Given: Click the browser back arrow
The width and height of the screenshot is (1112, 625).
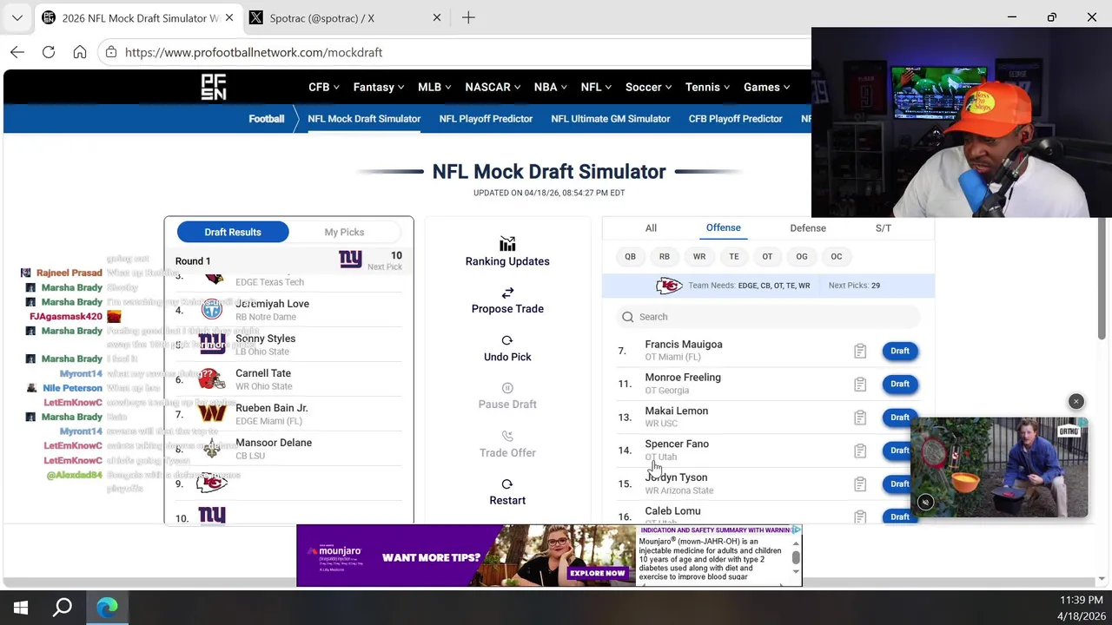Looking at the screenshot, I should (x=17, y=52).
